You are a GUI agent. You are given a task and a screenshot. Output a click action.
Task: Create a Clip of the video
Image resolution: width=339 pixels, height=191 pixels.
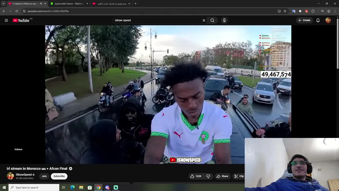coord(239,176)
